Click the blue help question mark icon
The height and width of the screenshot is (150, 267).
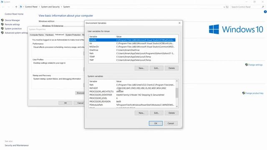tap(265, 12)
